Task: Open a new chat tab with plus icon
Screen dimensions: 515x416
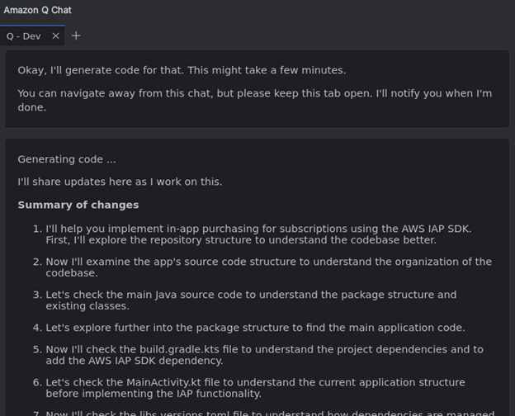Action: click(x=76, y=35)
